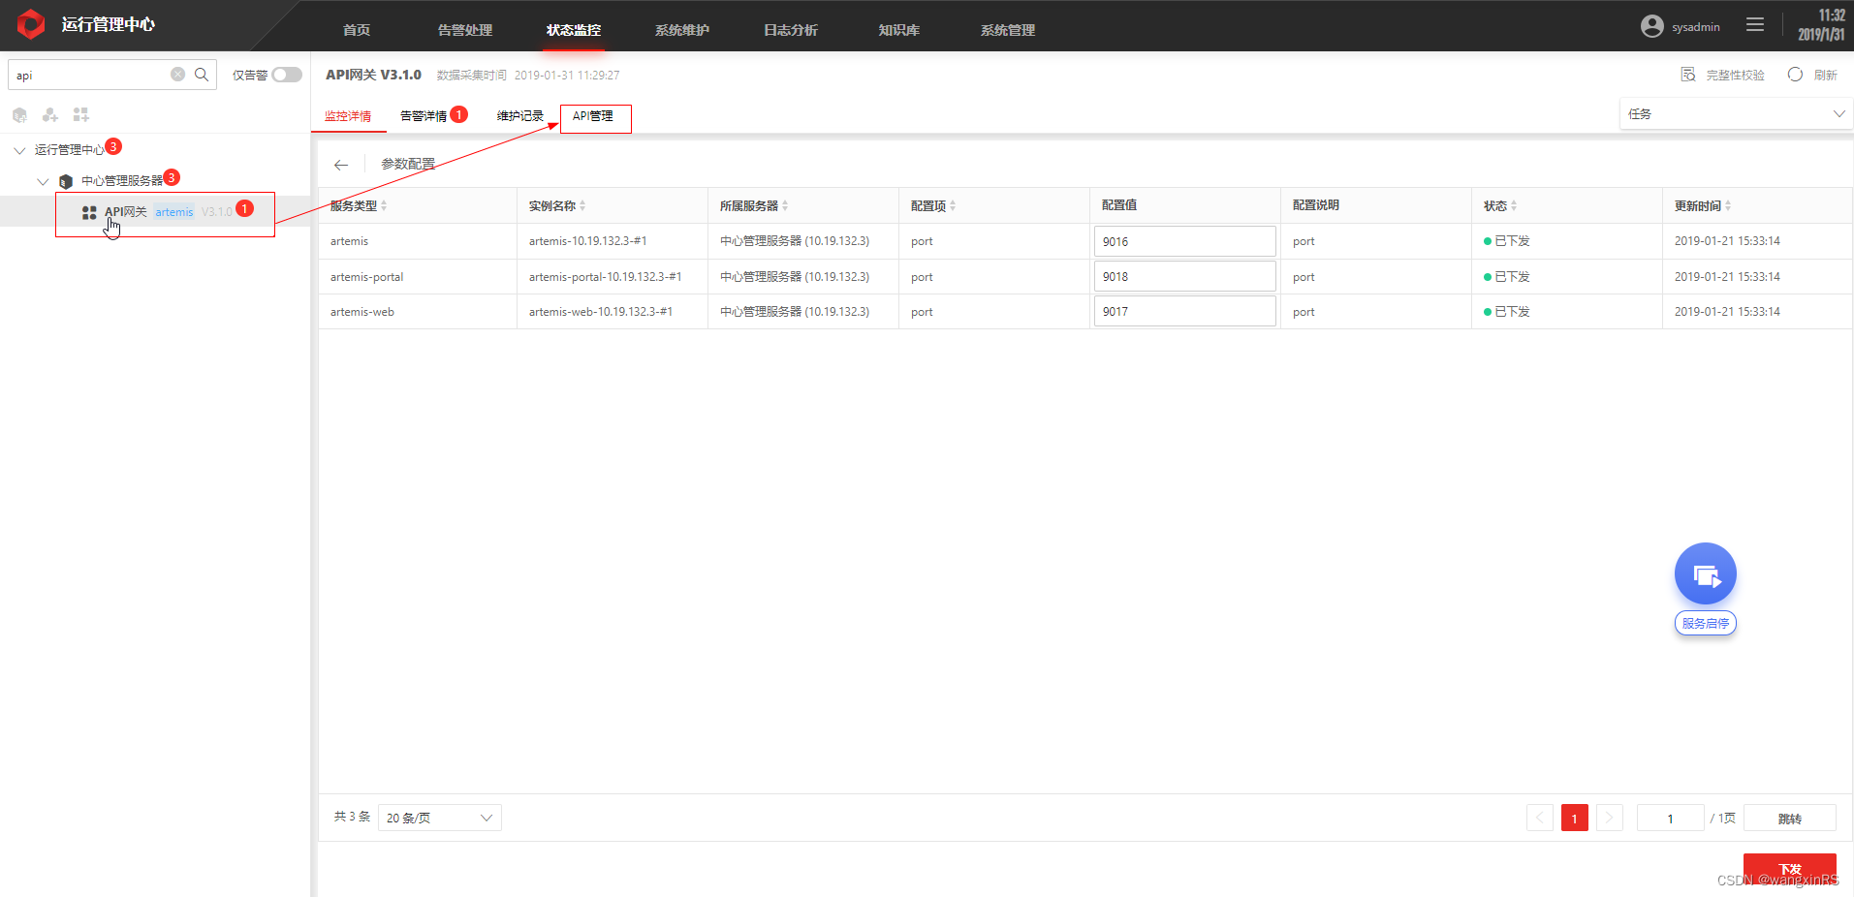Select page 1 in pagination
This screenshot has height=897, width=1854.
[1575, 818]
